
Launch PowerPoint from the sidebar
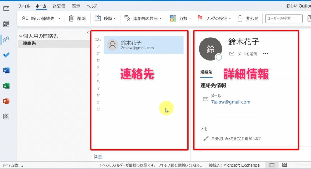[x=6, y=101]
